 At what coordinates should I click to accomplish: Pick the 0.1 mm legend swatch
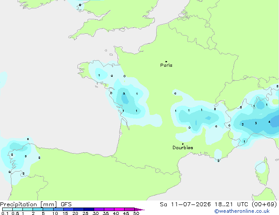click(7, 209)
